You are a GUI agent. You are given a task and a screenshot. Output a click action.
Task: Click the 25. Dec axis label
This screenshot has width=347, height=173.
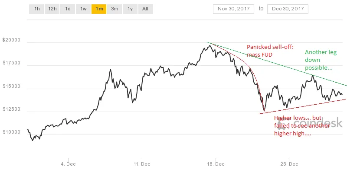pyautogui.click(x=289, y=164)
